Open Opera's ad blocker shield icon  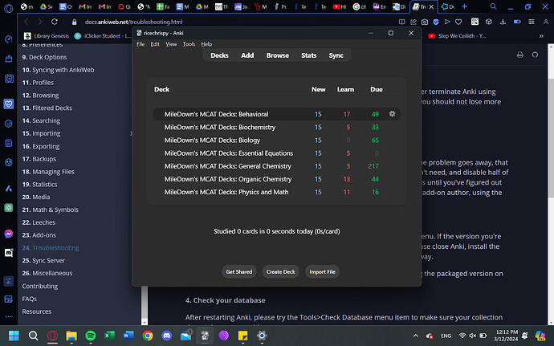coord(436,22)
